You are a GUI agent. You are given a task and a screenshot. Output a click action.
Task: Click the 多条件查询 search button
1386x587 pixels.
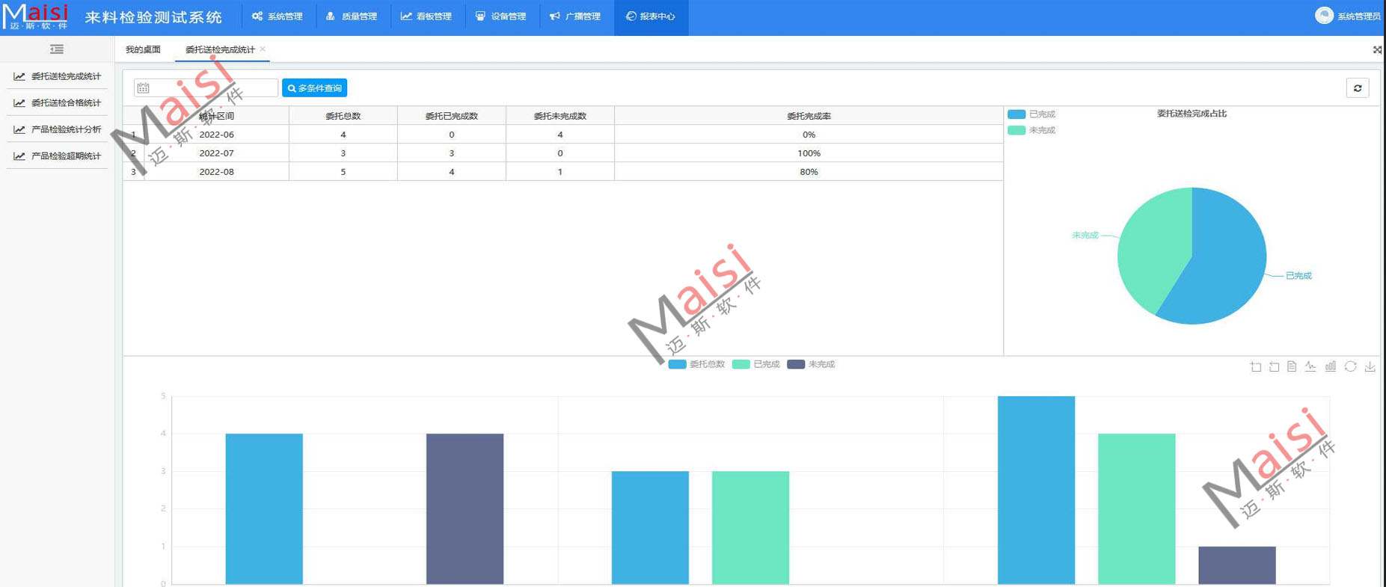pos(314,88)
